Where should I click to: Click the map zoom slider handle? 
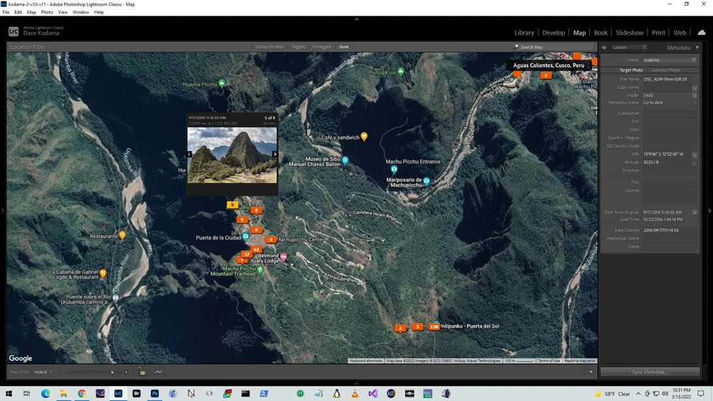(113, 372)
